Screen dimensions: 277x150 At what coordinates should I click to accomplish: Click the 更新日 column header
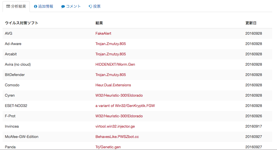(251, 23)
